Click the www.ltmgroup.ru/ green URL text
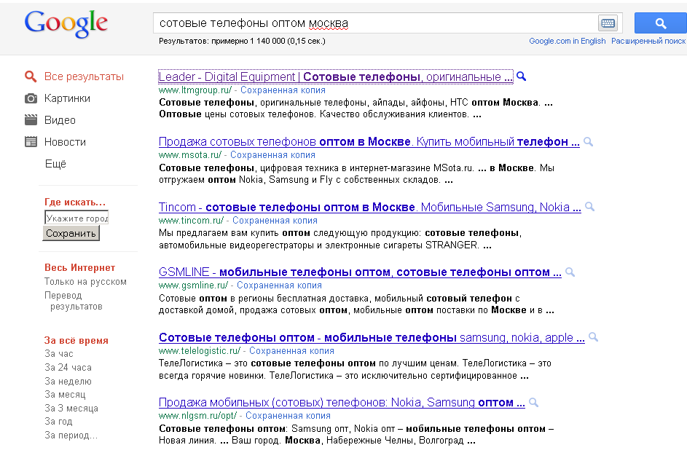This screenshot has width=687, height=461. (195, 90)
